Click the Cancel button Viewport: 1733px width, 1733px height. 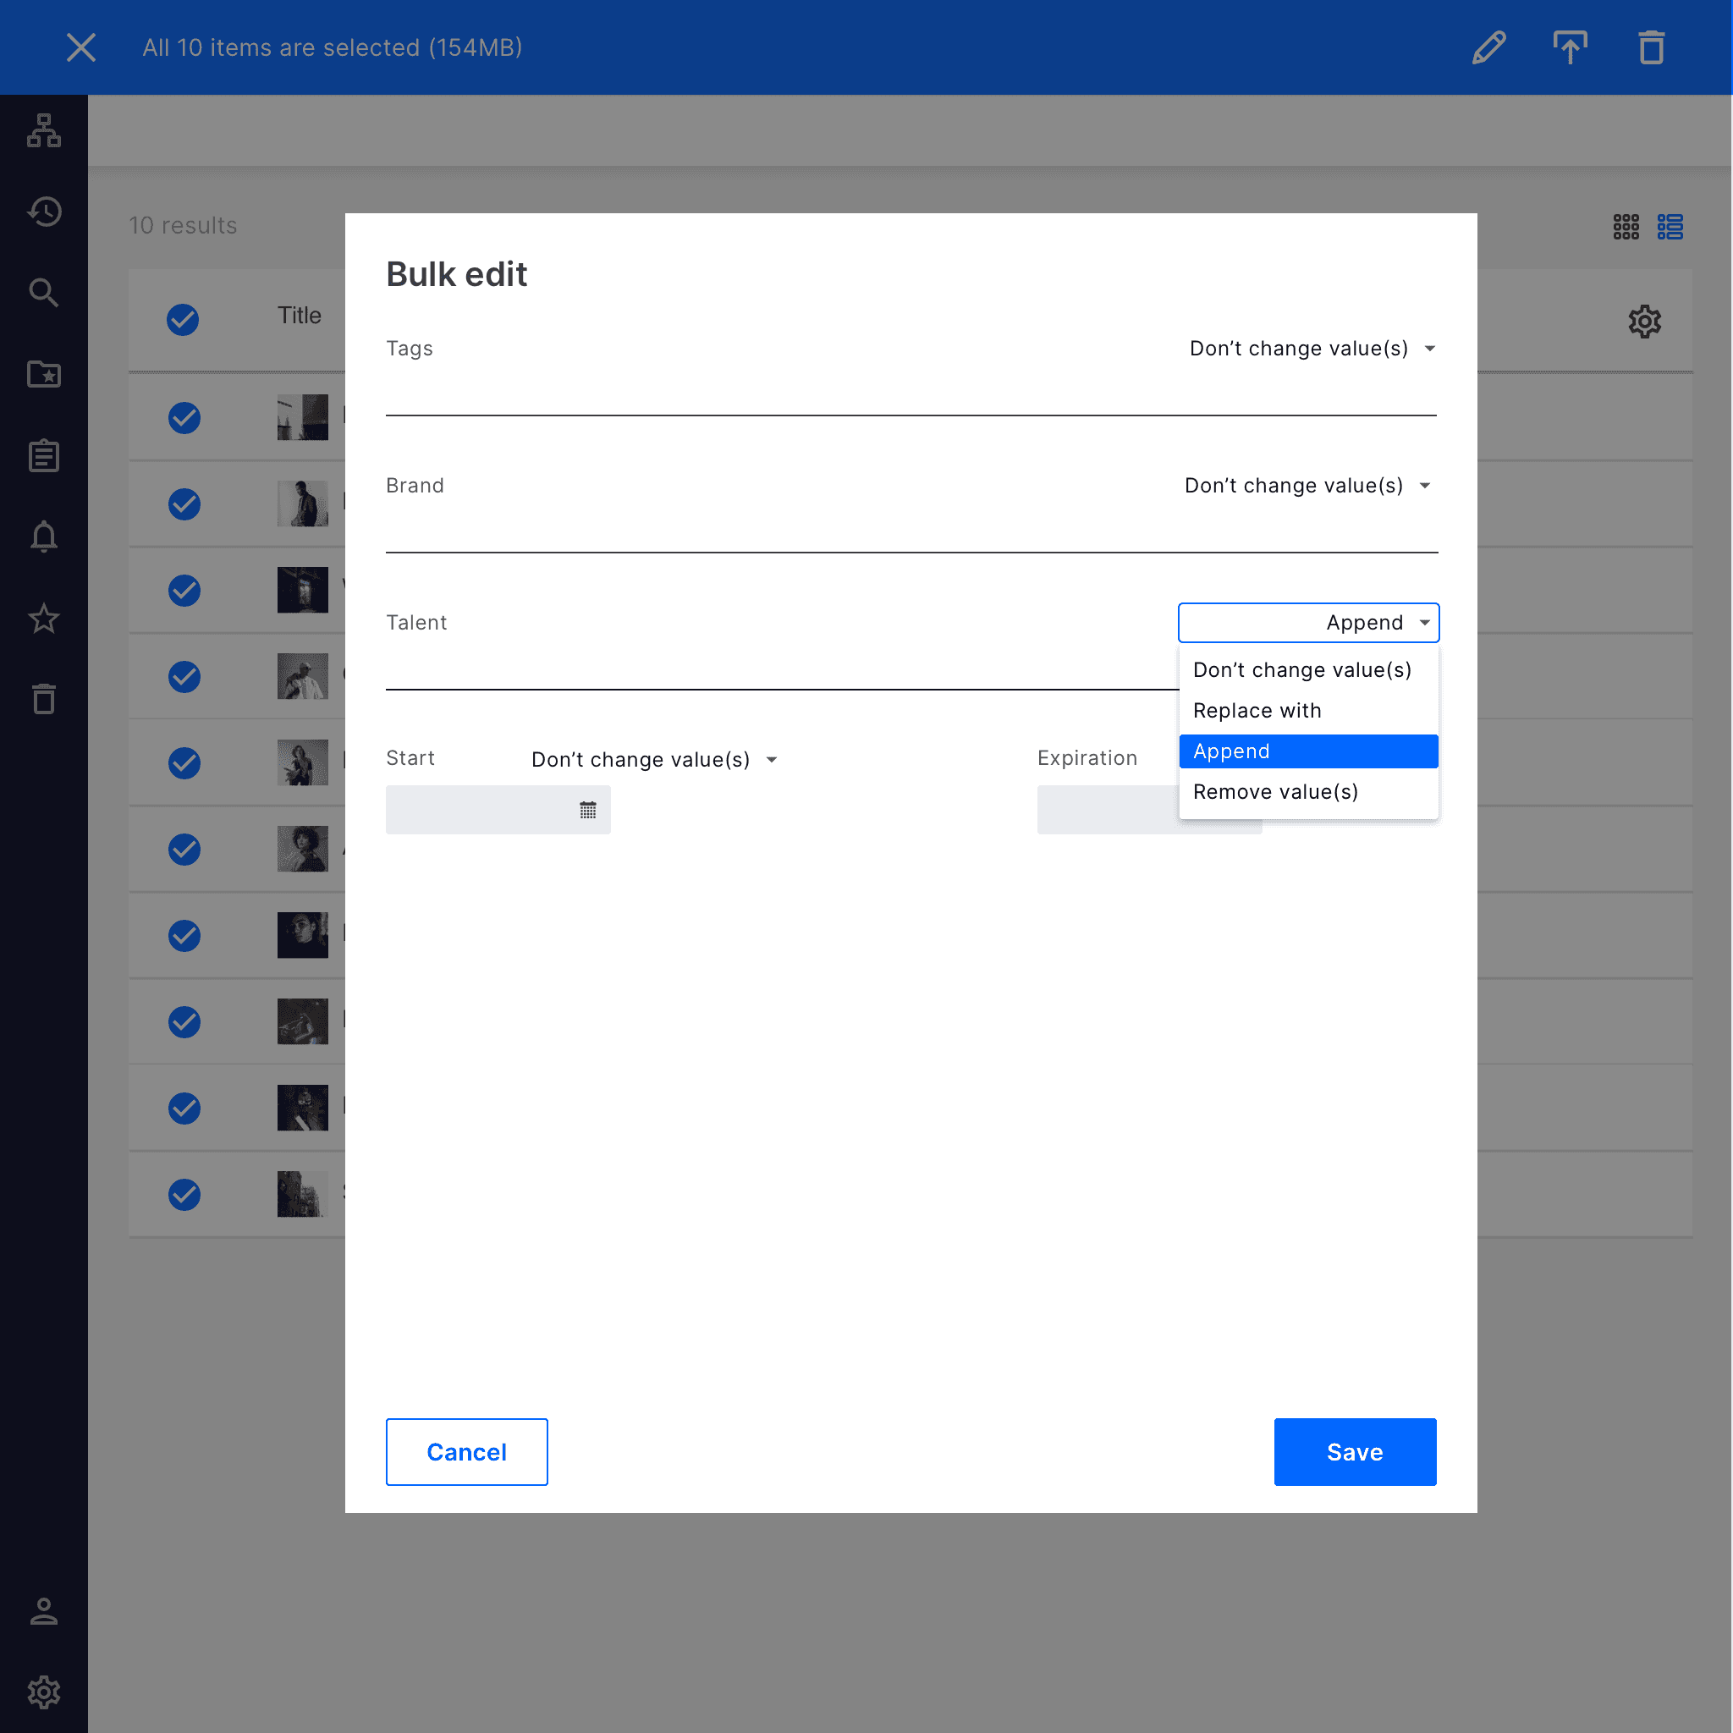tap(466, 1451)
